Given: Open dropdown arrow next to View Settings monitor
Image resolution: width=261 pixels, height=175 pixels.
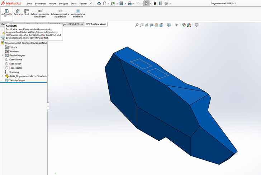Looking at the screenshot, I should [200, 25].
